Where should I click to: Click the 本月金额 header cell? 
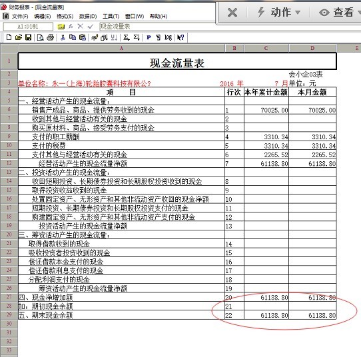click(x=312, y=92)
